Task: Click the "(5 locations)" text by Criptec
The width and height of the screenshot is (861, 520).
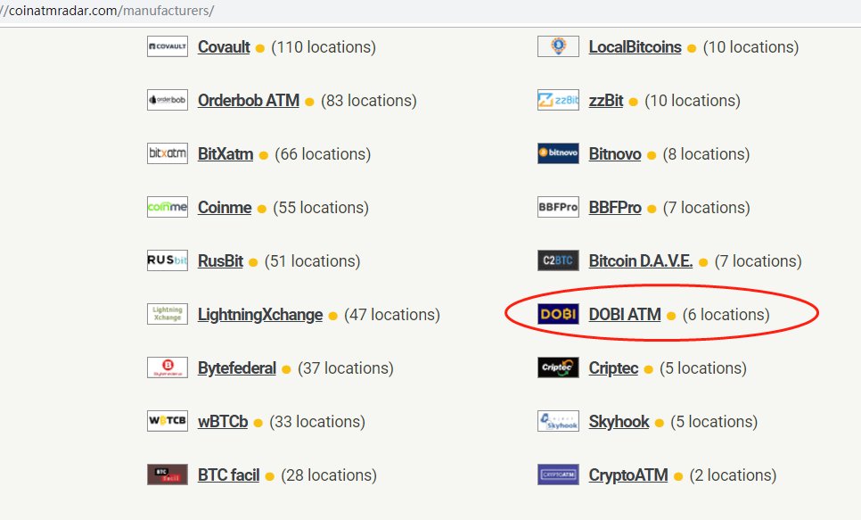Action: pyautogui.click(x=703, y=368)
